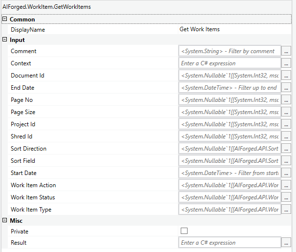Open expression editor for Context
This screenshot has height=252, width=296.
(286, 63)
